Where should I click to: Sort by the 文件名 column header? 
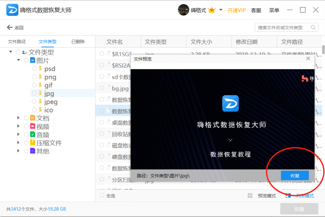114,42
